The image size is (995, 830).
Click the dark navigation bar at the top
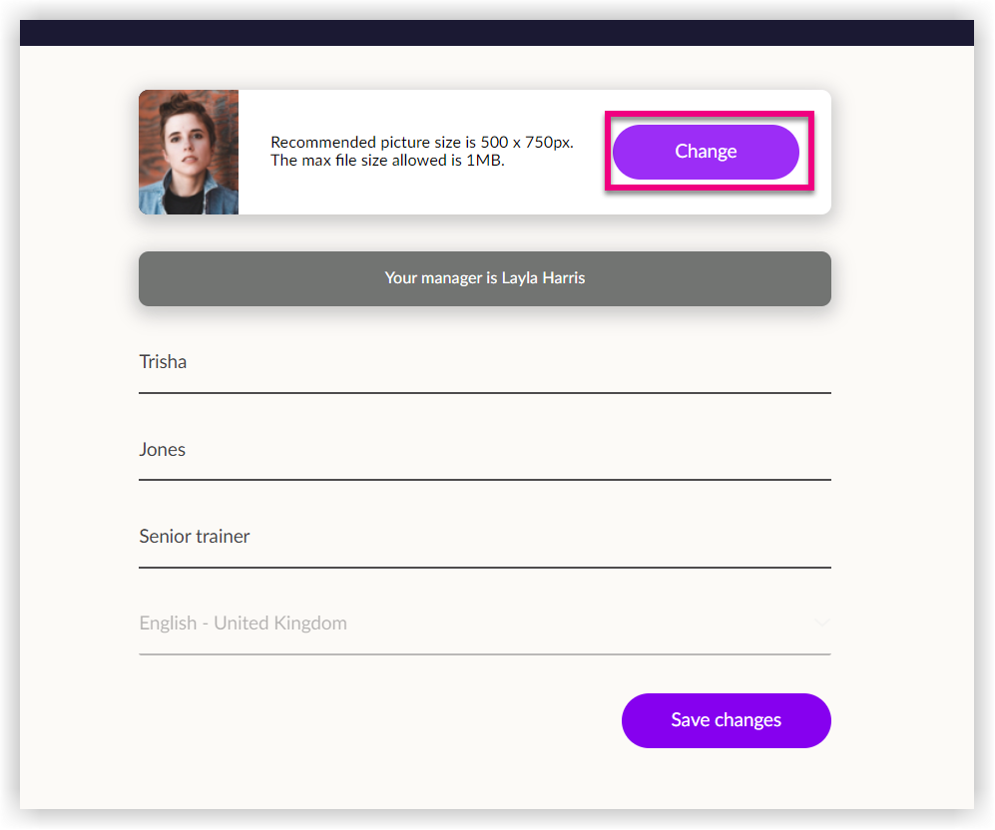point(496,32)
